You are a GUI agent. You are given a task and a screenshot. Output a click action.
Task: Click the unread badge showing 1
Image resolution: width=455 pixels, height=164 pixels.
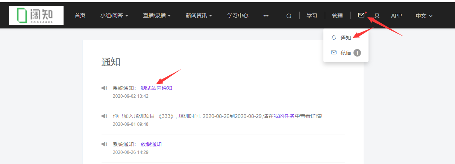pyautogui.click(x=357, y=53)
